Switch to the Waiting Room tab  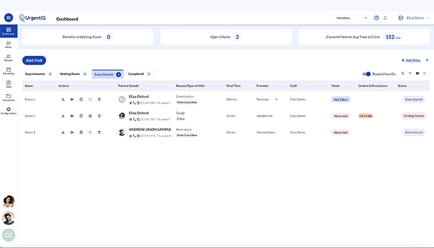73,74
